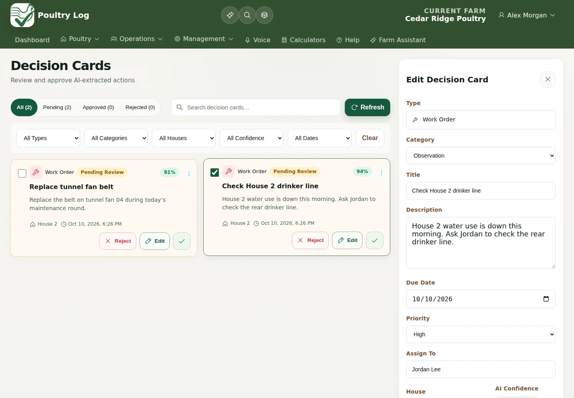Open the Poultry navigation menu
This screenshot has height=398, width=574.
[x=80, y=39]
